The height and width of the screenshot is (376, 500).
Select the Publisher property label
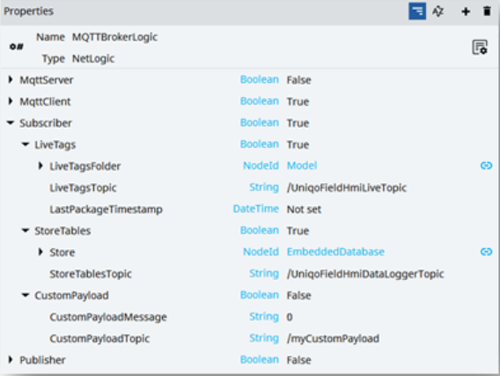pyautogui.click(x=42, y=360)
